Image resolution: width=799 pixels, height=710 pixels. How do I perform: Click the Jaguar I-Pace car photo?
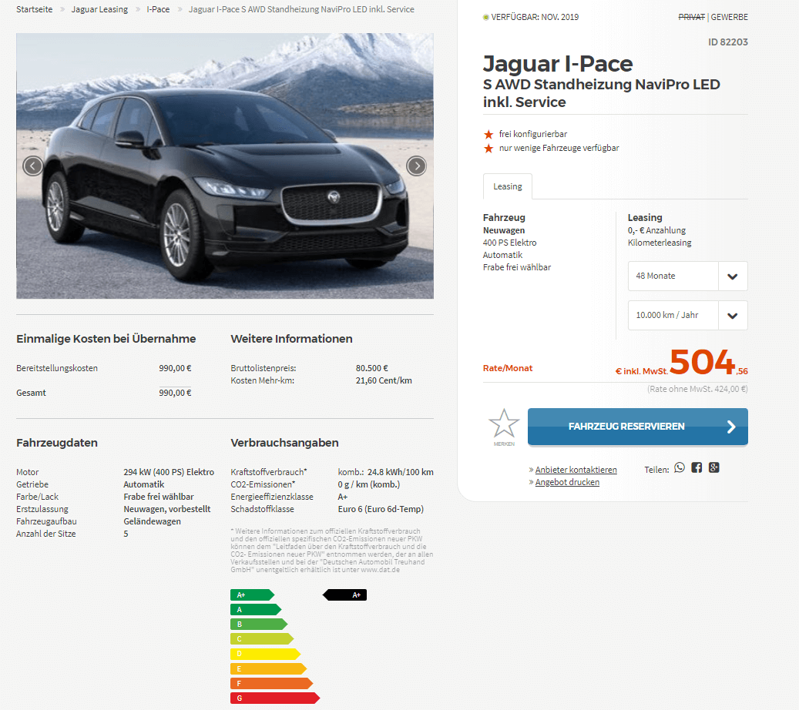click(225, 166)
